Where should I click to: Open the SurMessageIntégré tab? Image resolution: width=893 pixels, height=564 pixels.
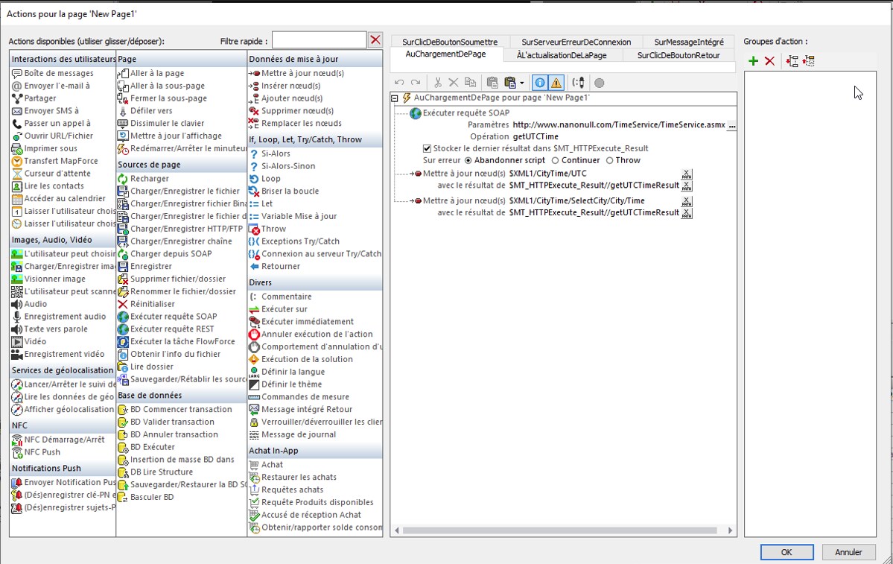pos(689,42)
